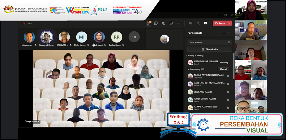The image size is (286, 140).
Task: Unmute the microphone
Action: click(198, 23)
